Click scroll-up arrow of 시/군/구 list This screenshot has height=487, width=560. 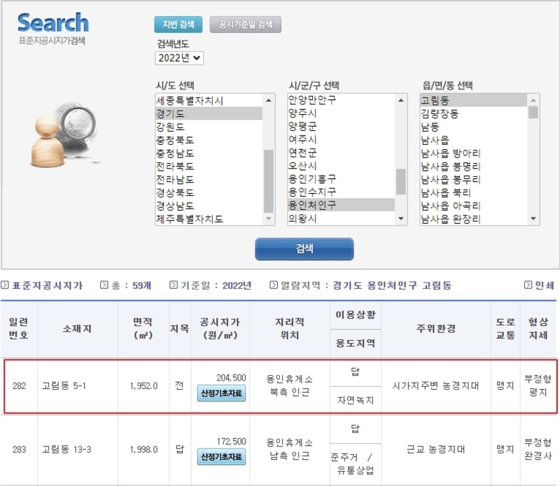coord(401,100)
